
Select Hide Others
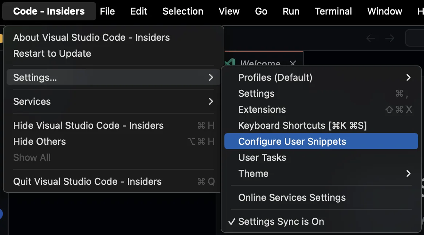click(x=114, y=142)
